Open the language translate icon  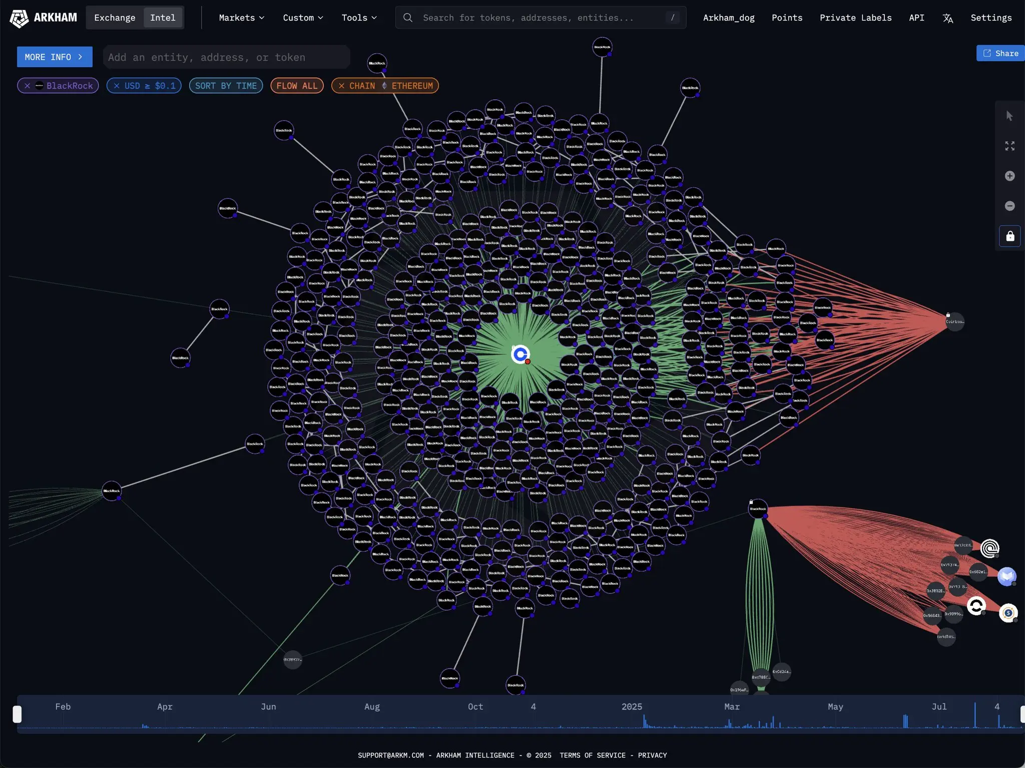pyautogui.click(x=947, y=18)
